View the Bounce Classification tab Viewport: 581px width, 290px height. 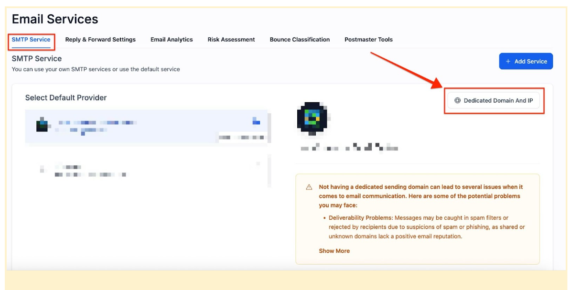point(300,40)
